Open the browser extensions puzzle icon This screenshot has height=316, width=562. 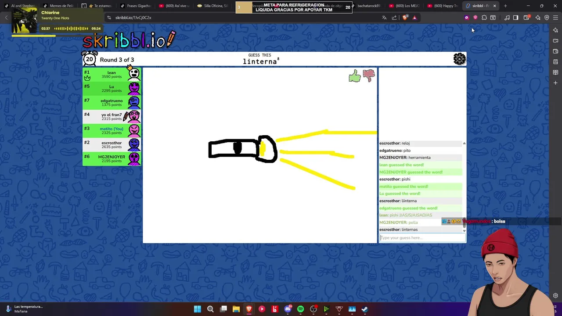484,18
